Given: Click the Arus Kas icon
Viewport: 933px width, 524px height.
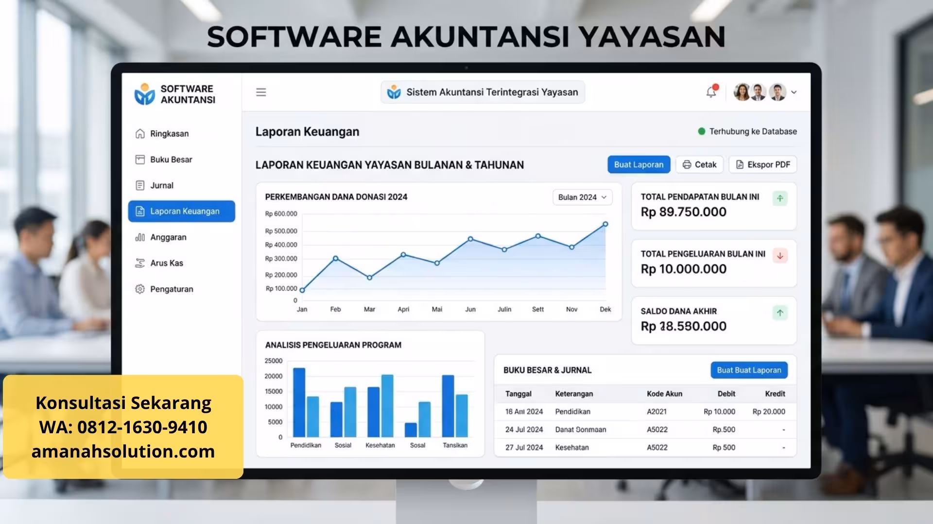Looking at the screenshot, I should pos(140,263).
